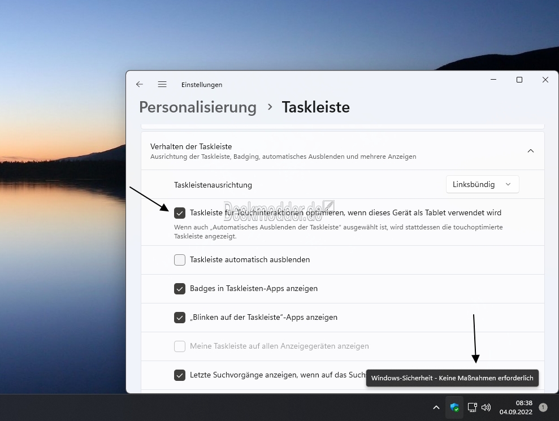This screenshot has width=559, height=421.
Task: Maximize the Einstellungen window
Action: [x=519, y=80]
